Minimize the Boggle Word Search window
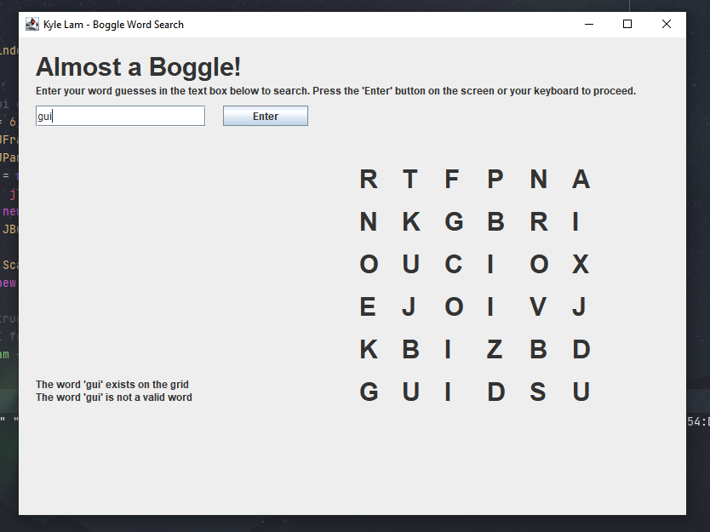Screen dimensions: 710x532 point(588,24)
